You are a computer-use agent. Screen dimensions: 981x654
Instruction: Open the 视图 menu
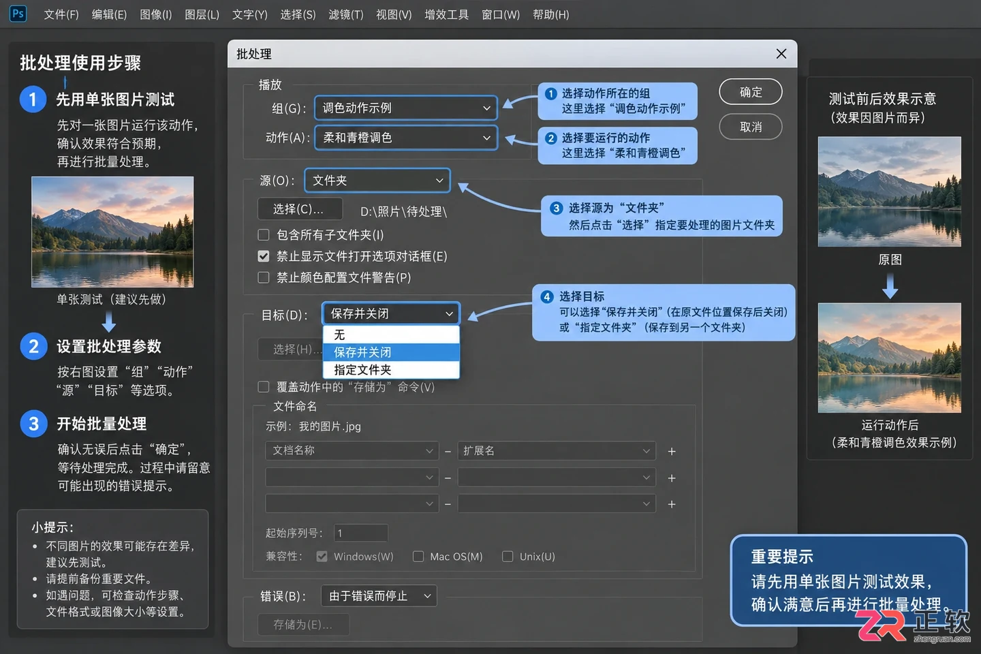(394, 14)
